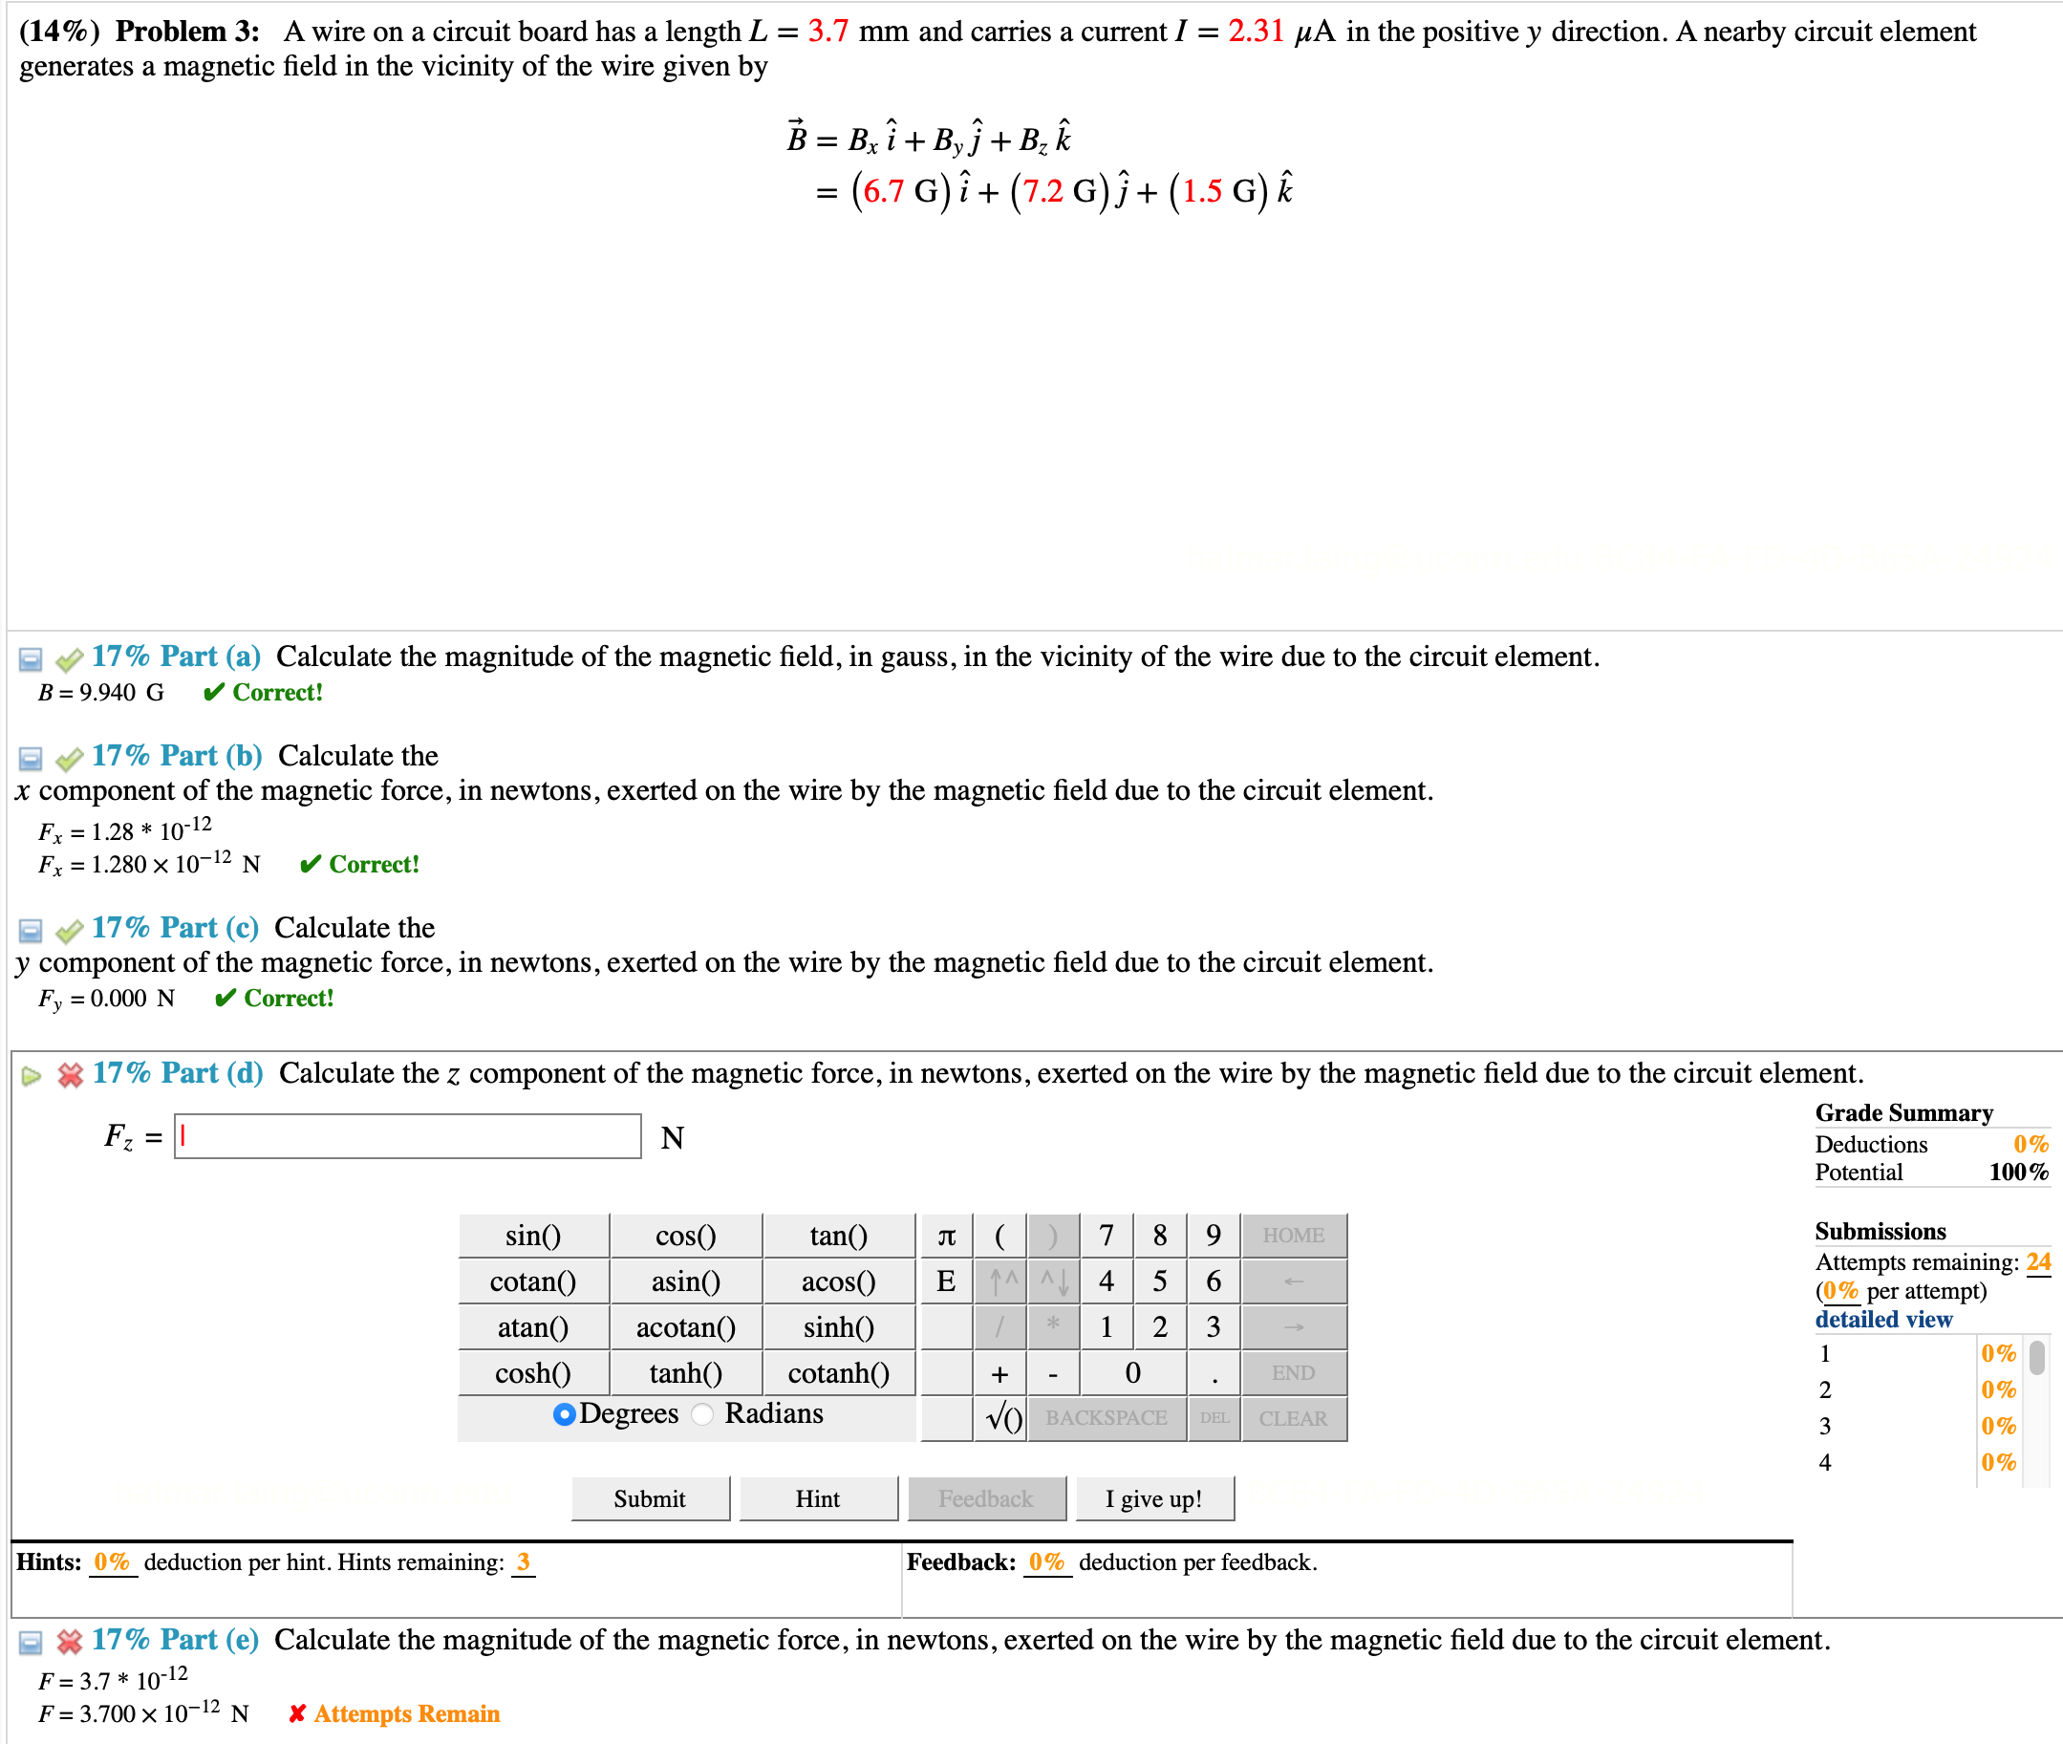Open the detailed view link
This screenshot has width=2063, height=1744.
pos(1882,1319)
